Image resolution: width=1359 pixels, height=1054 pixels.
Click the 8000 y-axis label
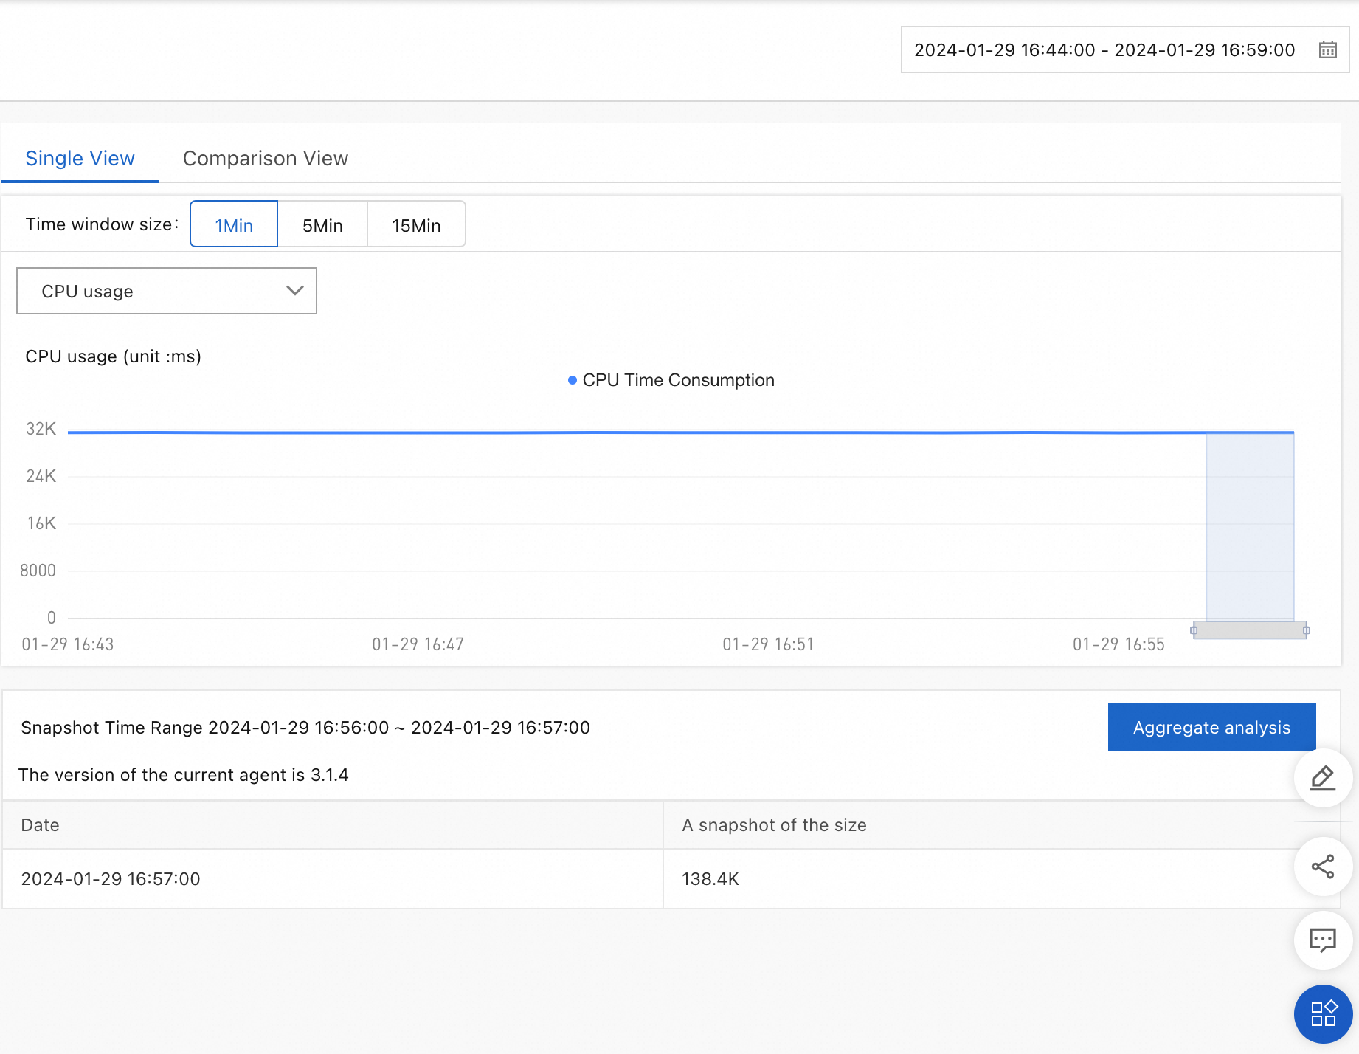38,571
